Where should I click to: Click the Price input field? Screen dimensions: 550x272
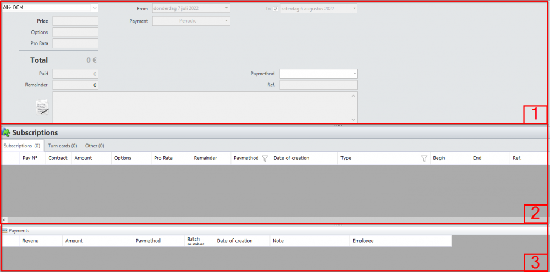click(75, 21)
